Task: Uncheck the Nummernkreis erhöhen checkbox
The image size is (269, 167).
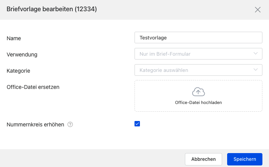Action: pyautogui.click(x=137, y=124)
